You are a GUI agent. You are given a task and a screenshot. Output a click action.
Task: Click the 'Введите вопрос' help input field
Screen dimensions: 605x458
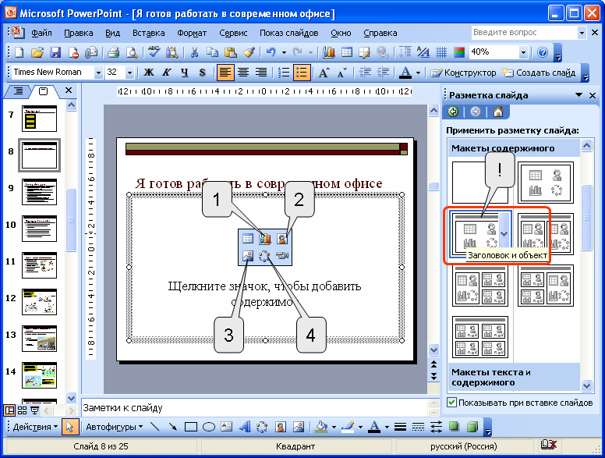524,33
